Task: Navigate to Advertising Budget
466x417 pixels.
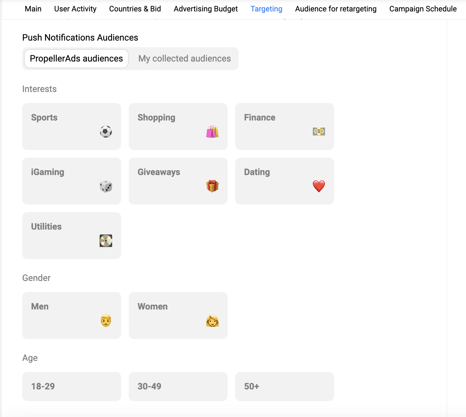Action: [x=206, y=9]
